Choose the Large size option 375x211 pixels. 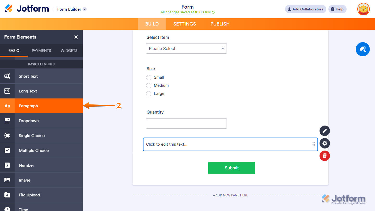pos(149,94)
